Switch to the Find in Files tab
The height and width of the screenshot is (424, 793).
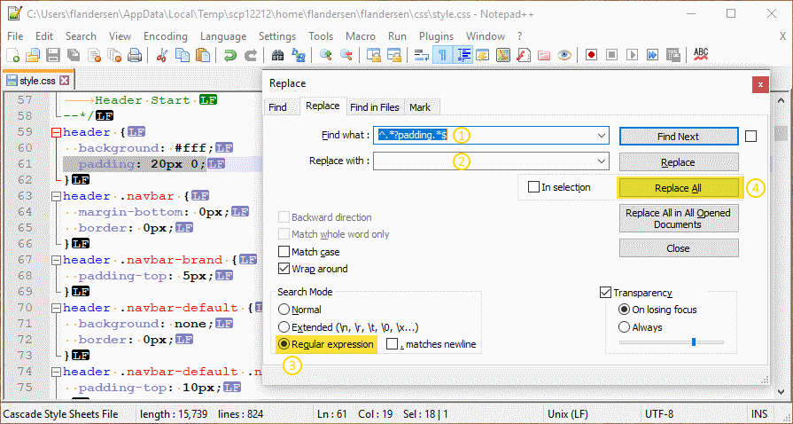pyautogui.click(x=375, y=107)
